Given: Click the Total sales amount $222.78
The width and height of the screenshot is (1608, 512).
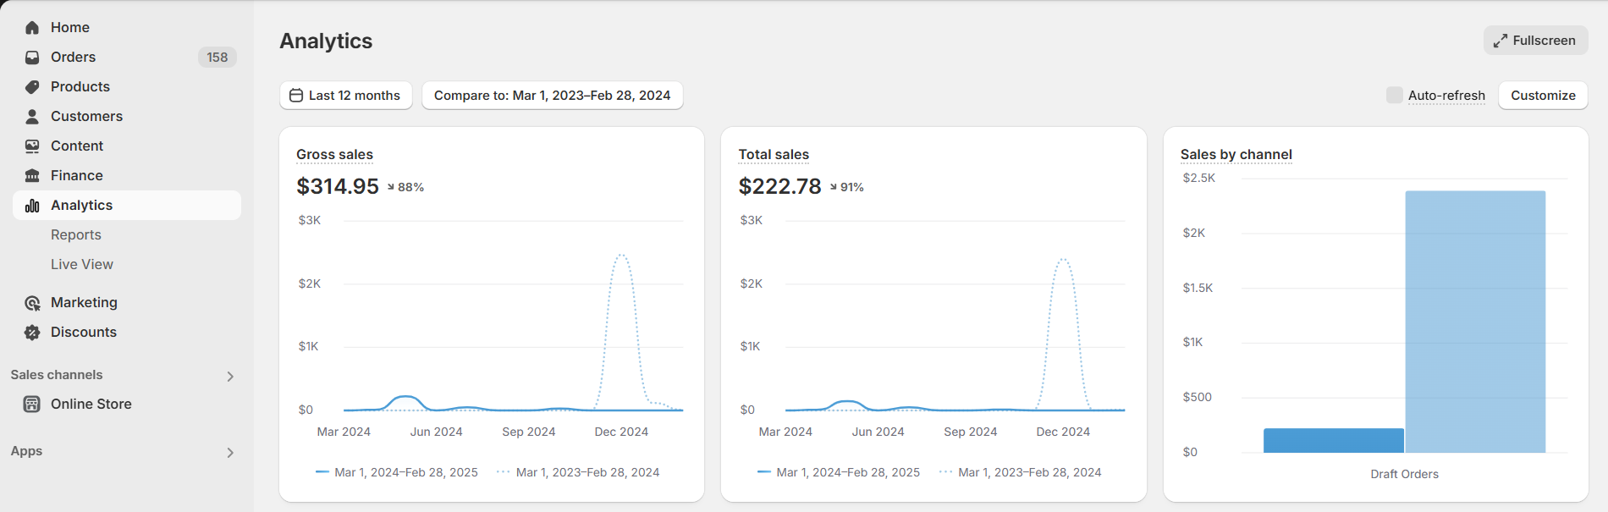Looking at the screenshot, I should tap(779, 186).
